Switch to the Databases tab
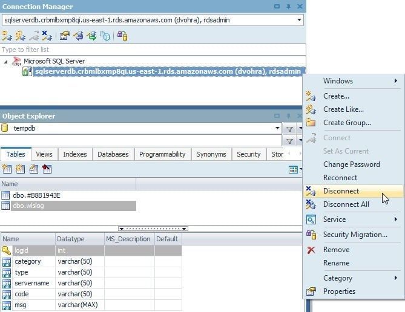 [x=113, y=154]
